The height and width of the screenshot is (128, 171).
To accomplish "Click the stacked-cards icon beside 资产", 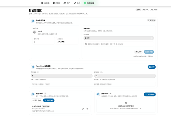I will [x=65, y=3].
